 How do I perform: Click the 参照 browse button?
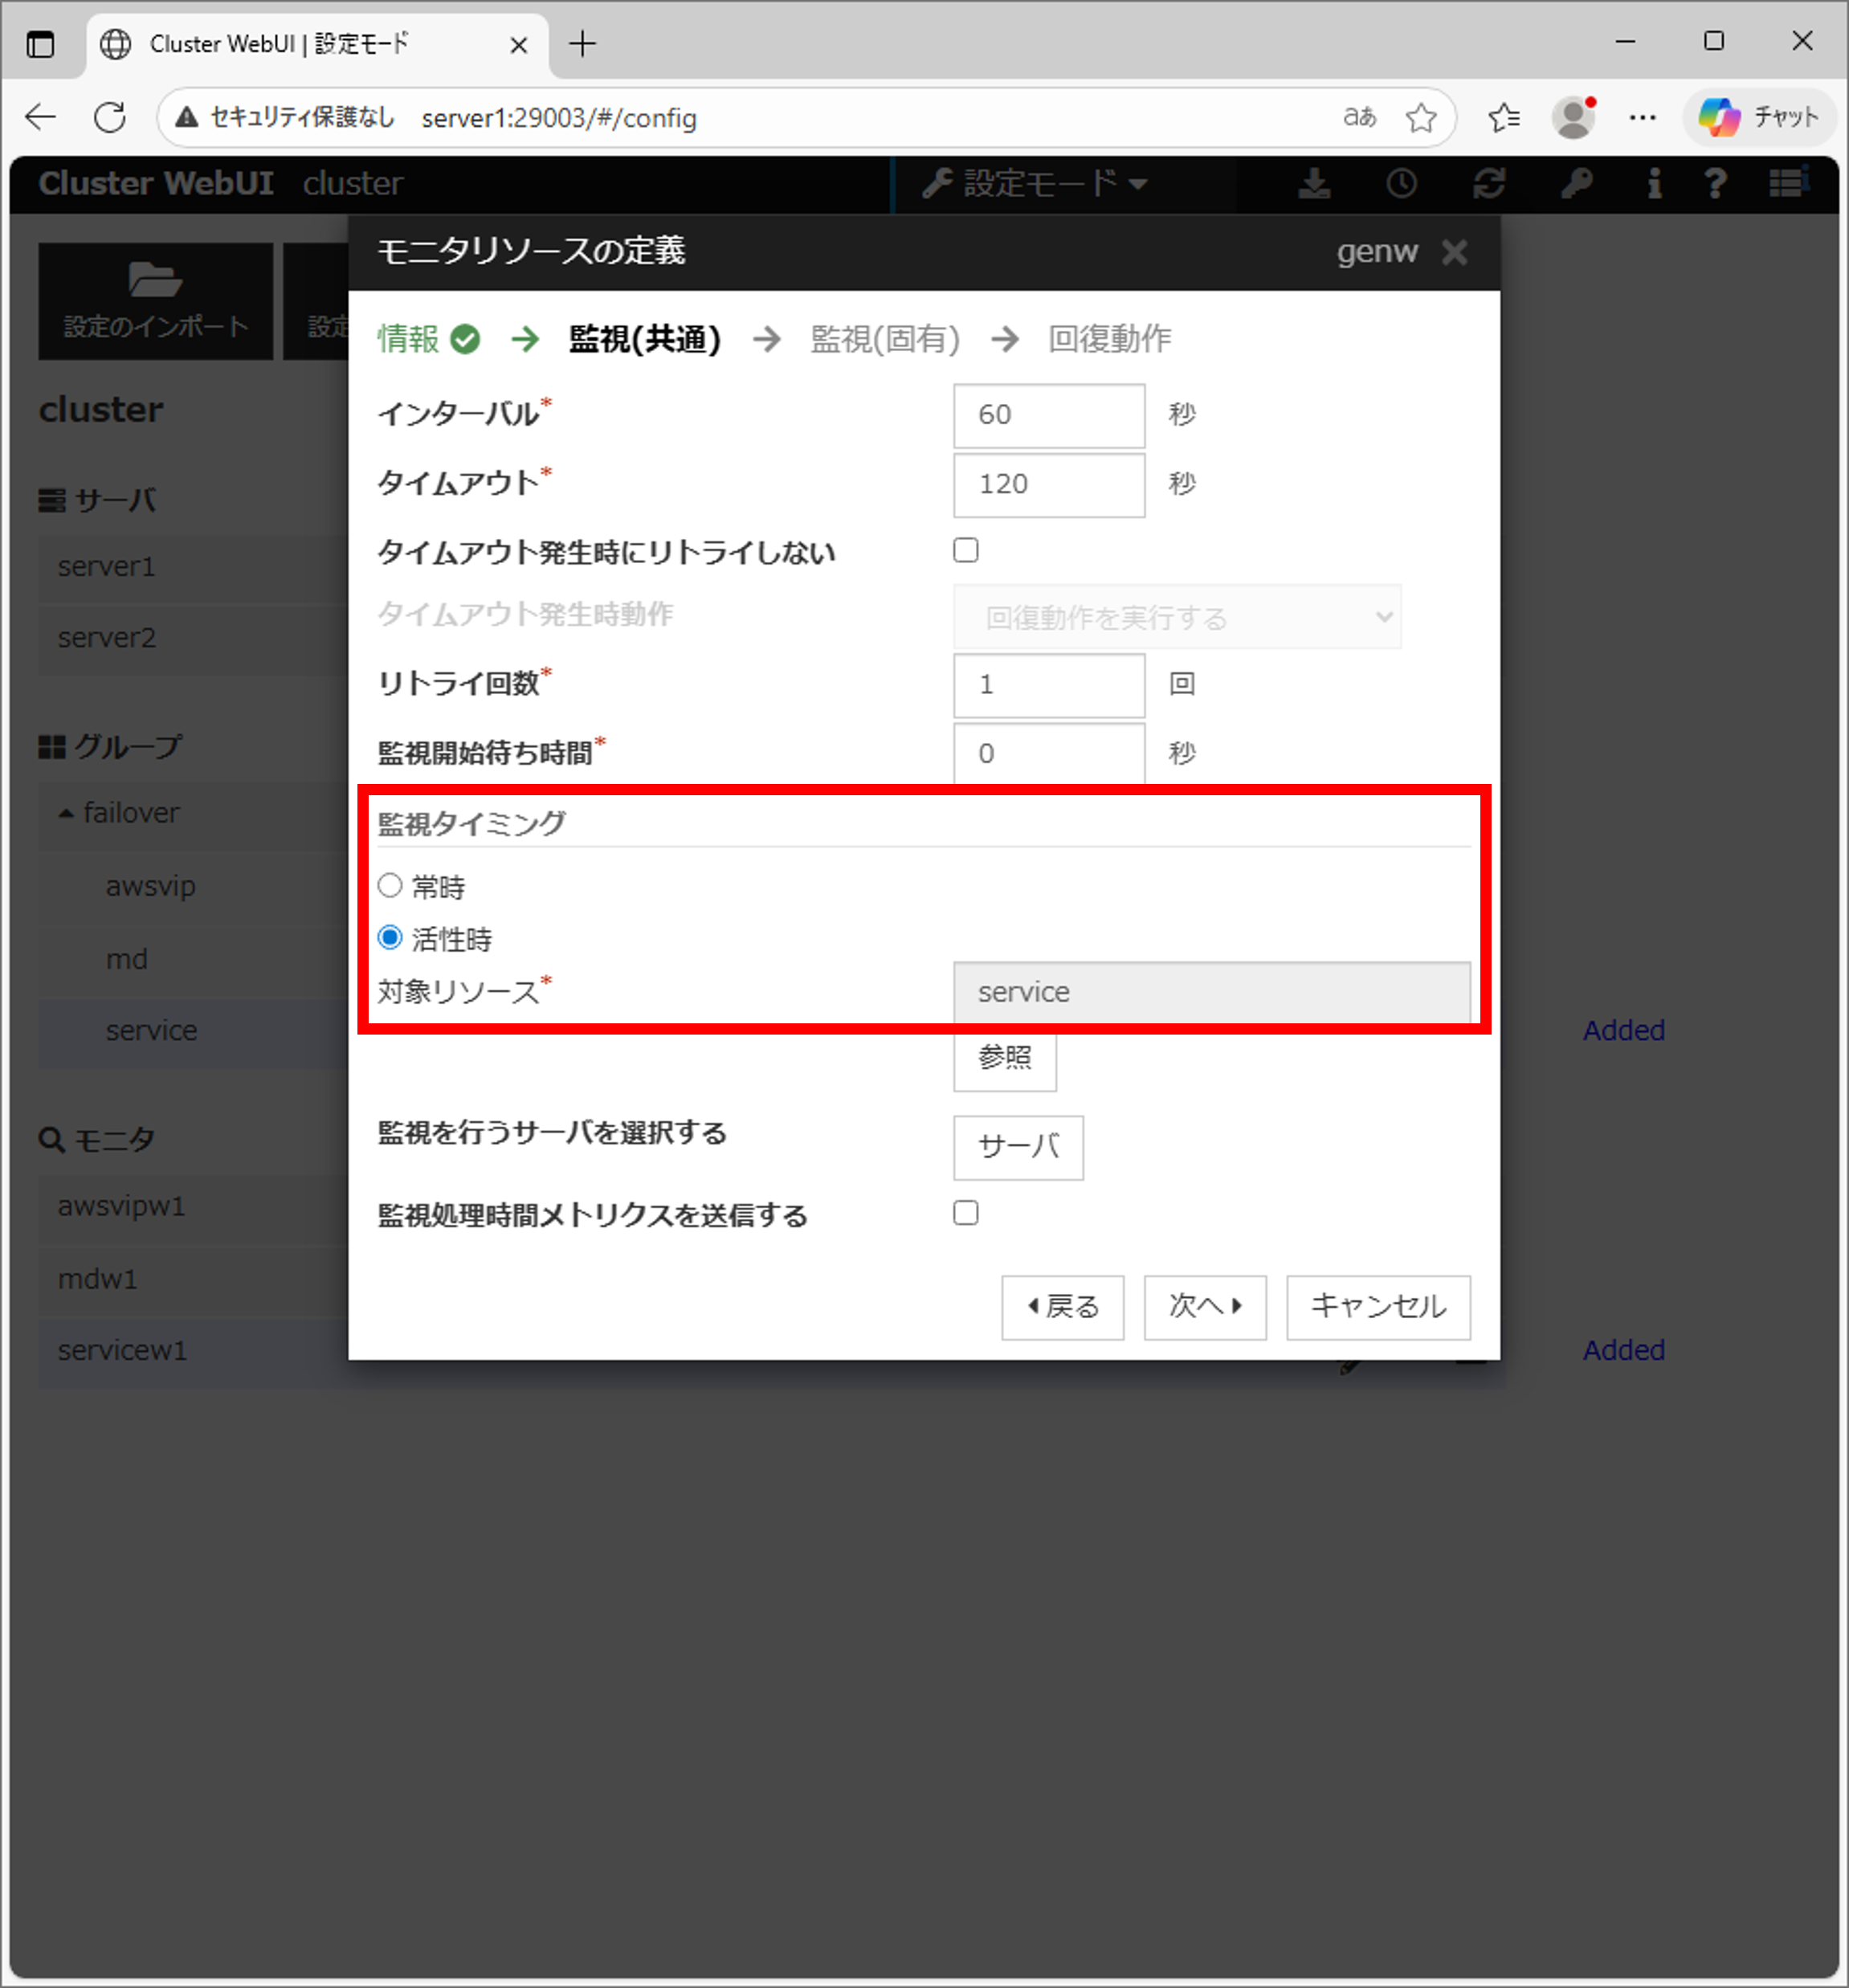point(1004,1058)
